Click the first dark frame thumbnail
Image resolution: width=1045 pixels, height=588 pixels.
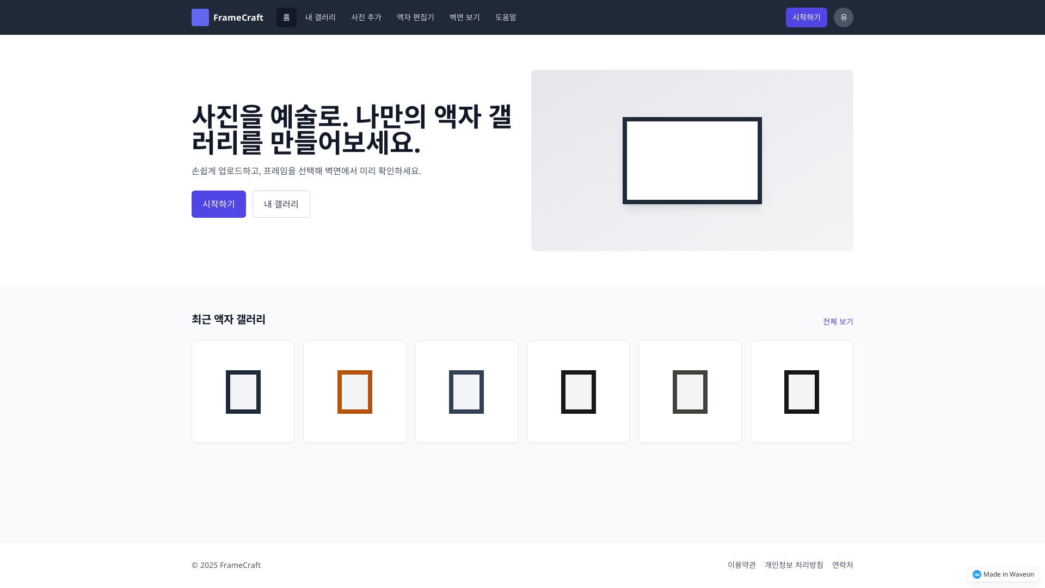(x=243, y=391)
